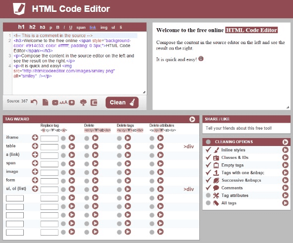Toggle table Delete radio dot
This screenshot has height=243, width=293.
coord(87,147)
